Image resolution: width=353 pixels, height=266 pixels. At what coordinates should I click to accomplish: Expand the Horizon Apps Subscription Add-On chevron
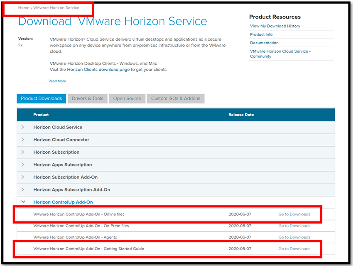tap(23, 190)
